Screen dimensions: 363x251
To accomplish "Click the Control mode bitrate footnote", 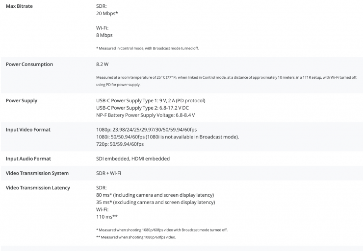I will 147,48.
